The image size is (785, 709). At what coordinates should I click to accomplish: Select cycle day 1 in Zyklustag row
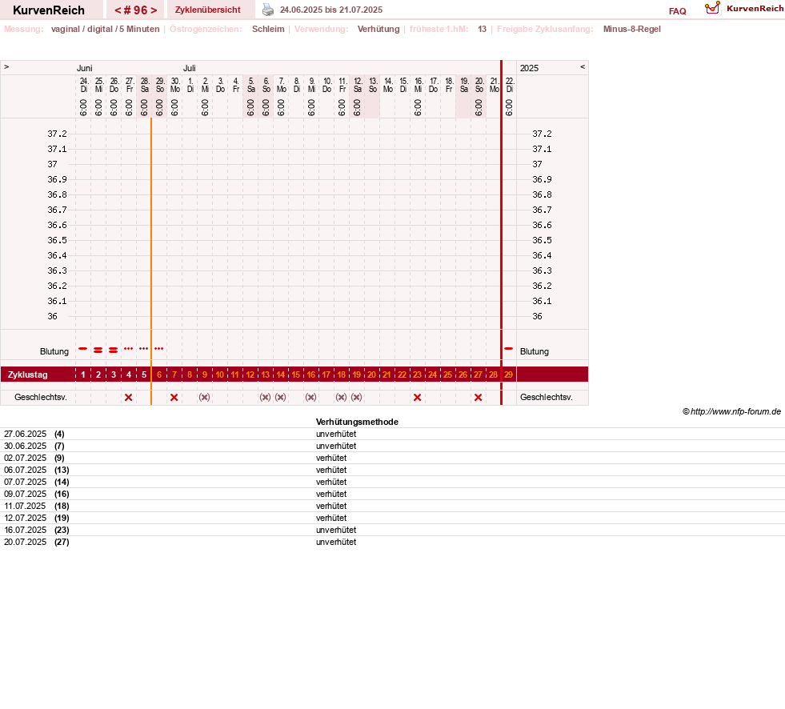click(83, 375)
